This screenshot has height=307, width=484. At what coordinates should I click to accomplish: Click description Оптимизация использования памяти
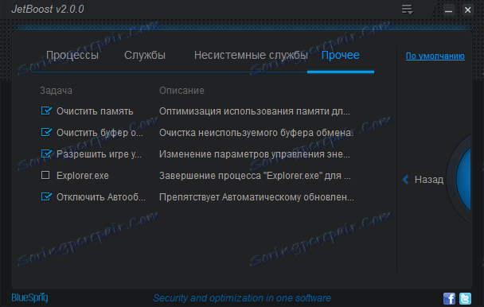255,111
